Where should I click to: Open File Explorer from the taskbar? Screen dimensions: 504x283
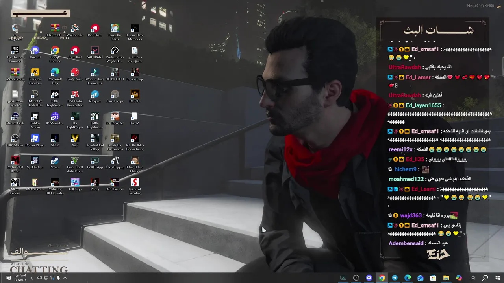tap(446, 278)
